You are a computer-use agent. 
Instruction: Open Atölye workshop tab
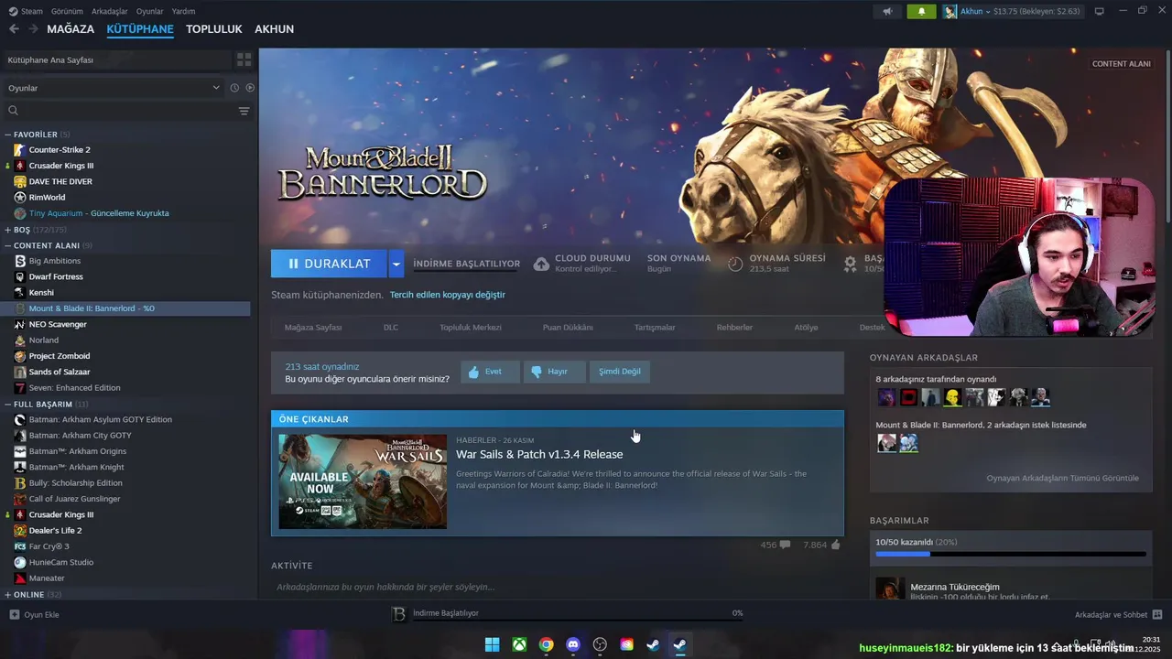point(806,327)
